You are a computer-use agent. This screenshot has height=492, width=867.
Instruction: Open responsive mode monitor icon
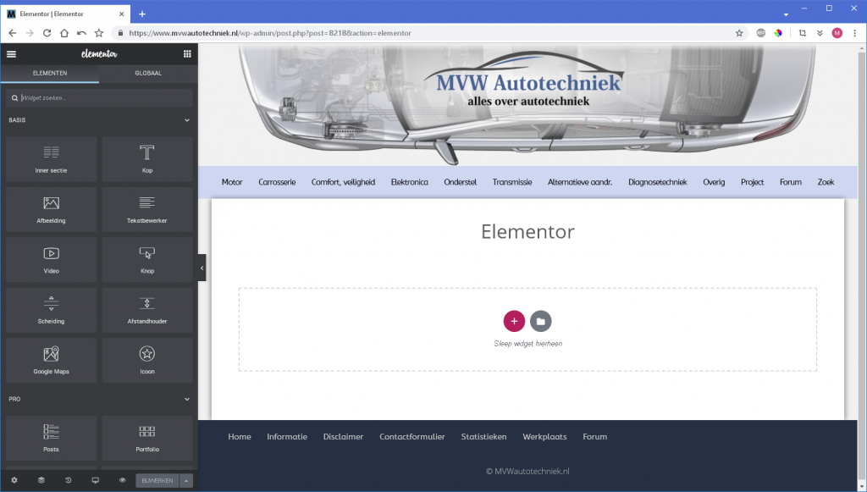tap(95, 480)
